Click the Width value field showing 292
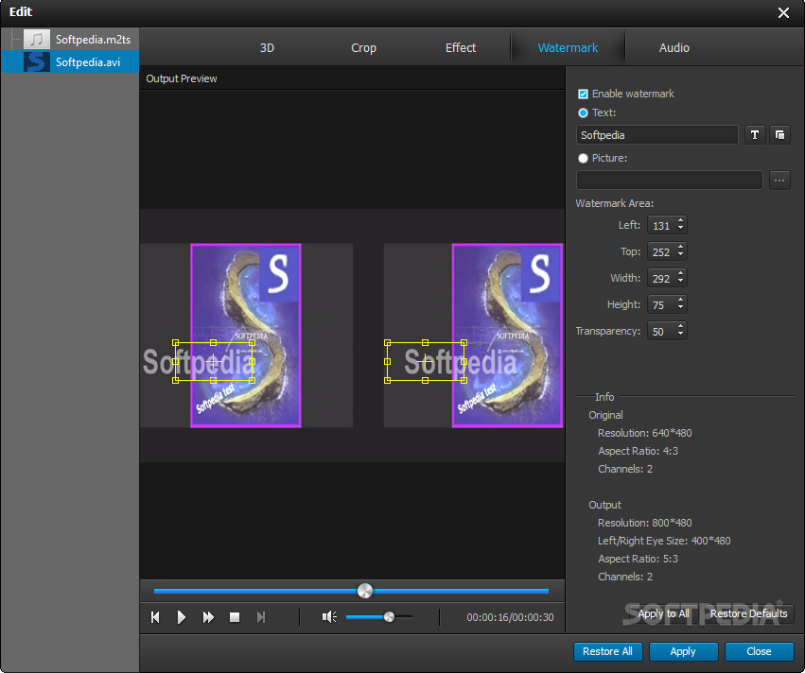The width and height of the screenshot is (805, 673). click(x=662, y=279)
